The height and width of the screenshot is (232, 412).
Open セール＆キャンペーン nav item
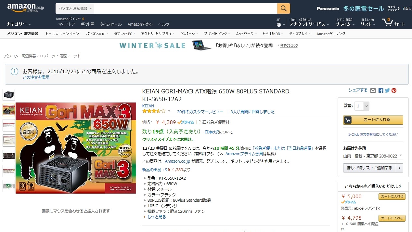tap(62, 34)
